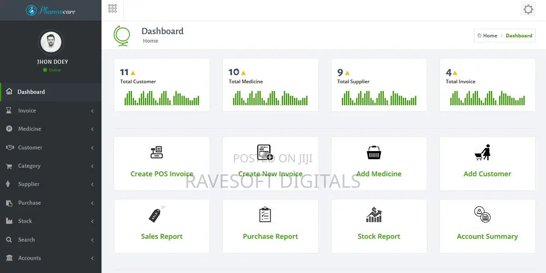Expand the Category menu chevron
This screenshot has width=546, height=273.
(92, 166)
